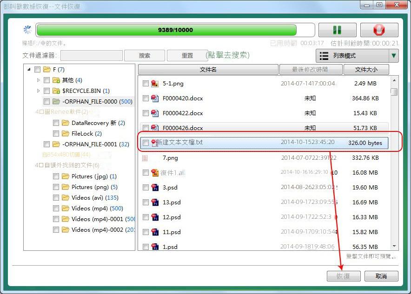This screenshot has height=294, width=411.
Task: Pause the scan with the green pause button
Action: (x=338, y=30)
